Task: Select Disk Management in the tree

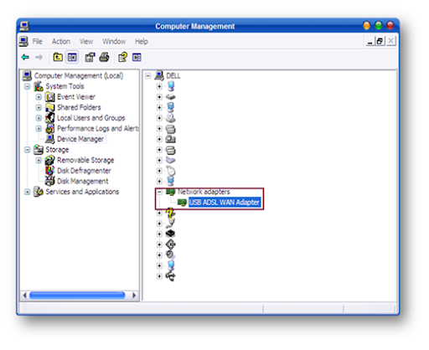Action: pos(82,182)
